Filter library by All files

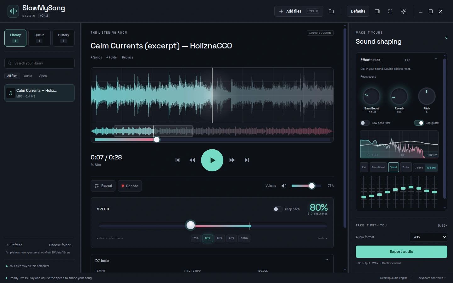coord(12,76)
